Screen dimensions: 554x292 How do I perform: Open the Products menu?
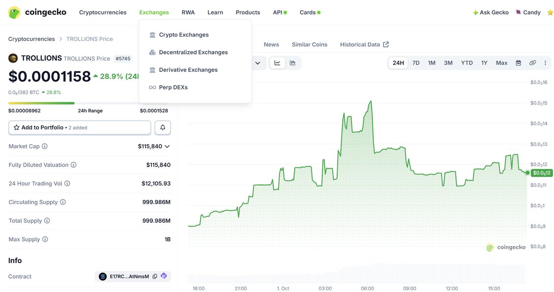tap(248, 12)
